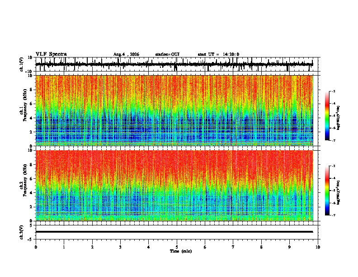
Task: Click the "station=OUI" header label
Action: (x=167, y=54)
